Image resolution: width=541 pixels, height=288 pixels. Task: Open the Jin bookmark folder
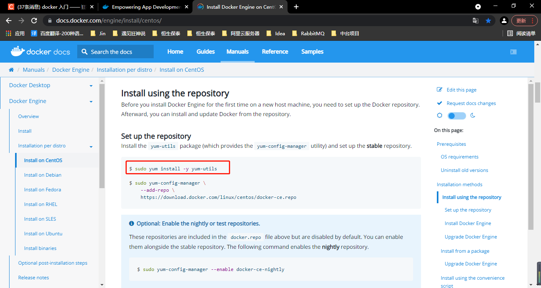point(98,33)
